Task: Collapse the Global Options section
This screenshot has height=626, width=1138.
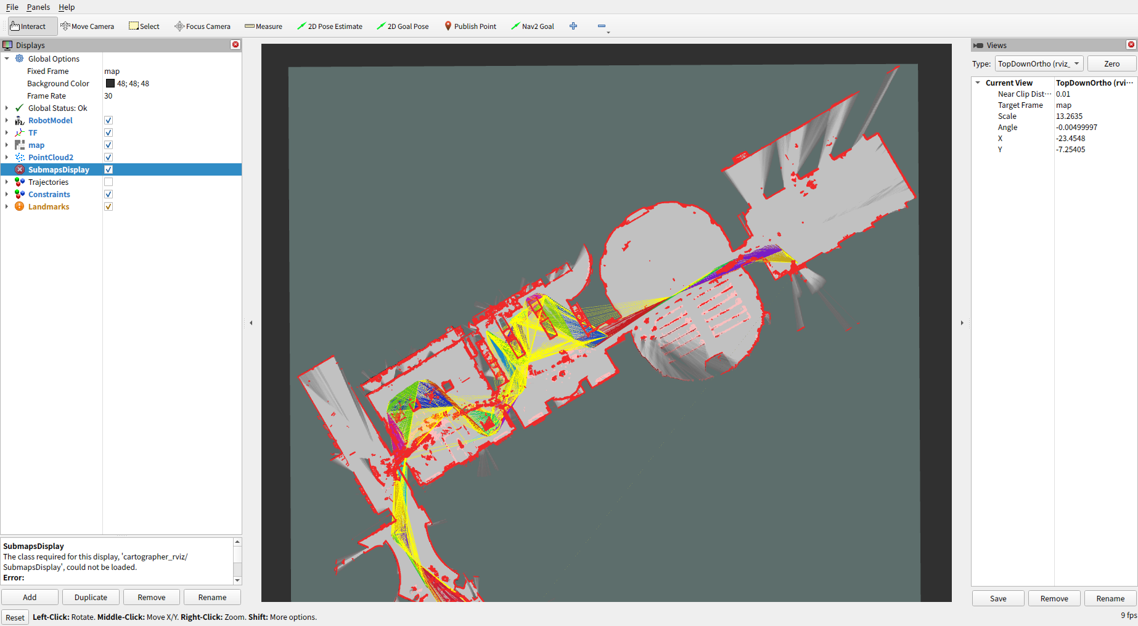Action: (x=6, y=59)
